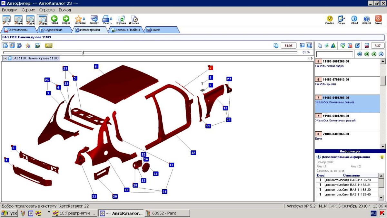Click the 3D view button

tap(49, 45)
